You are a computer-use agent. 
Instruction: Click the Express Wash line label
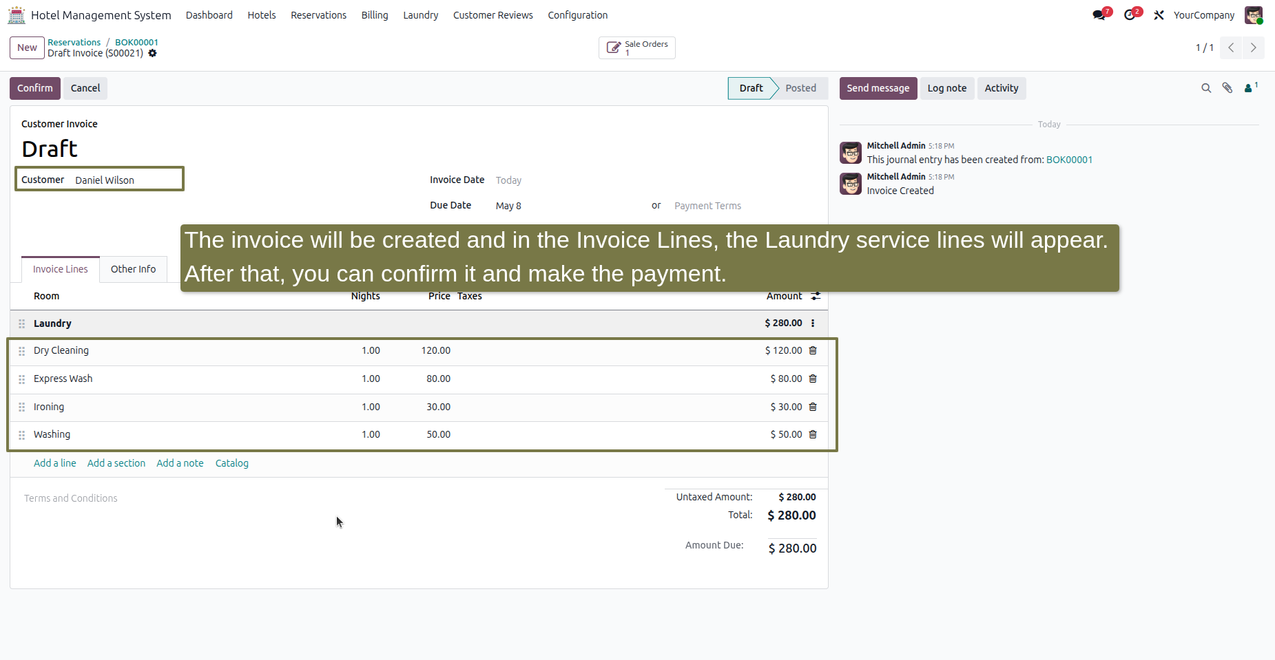[63, 379]
